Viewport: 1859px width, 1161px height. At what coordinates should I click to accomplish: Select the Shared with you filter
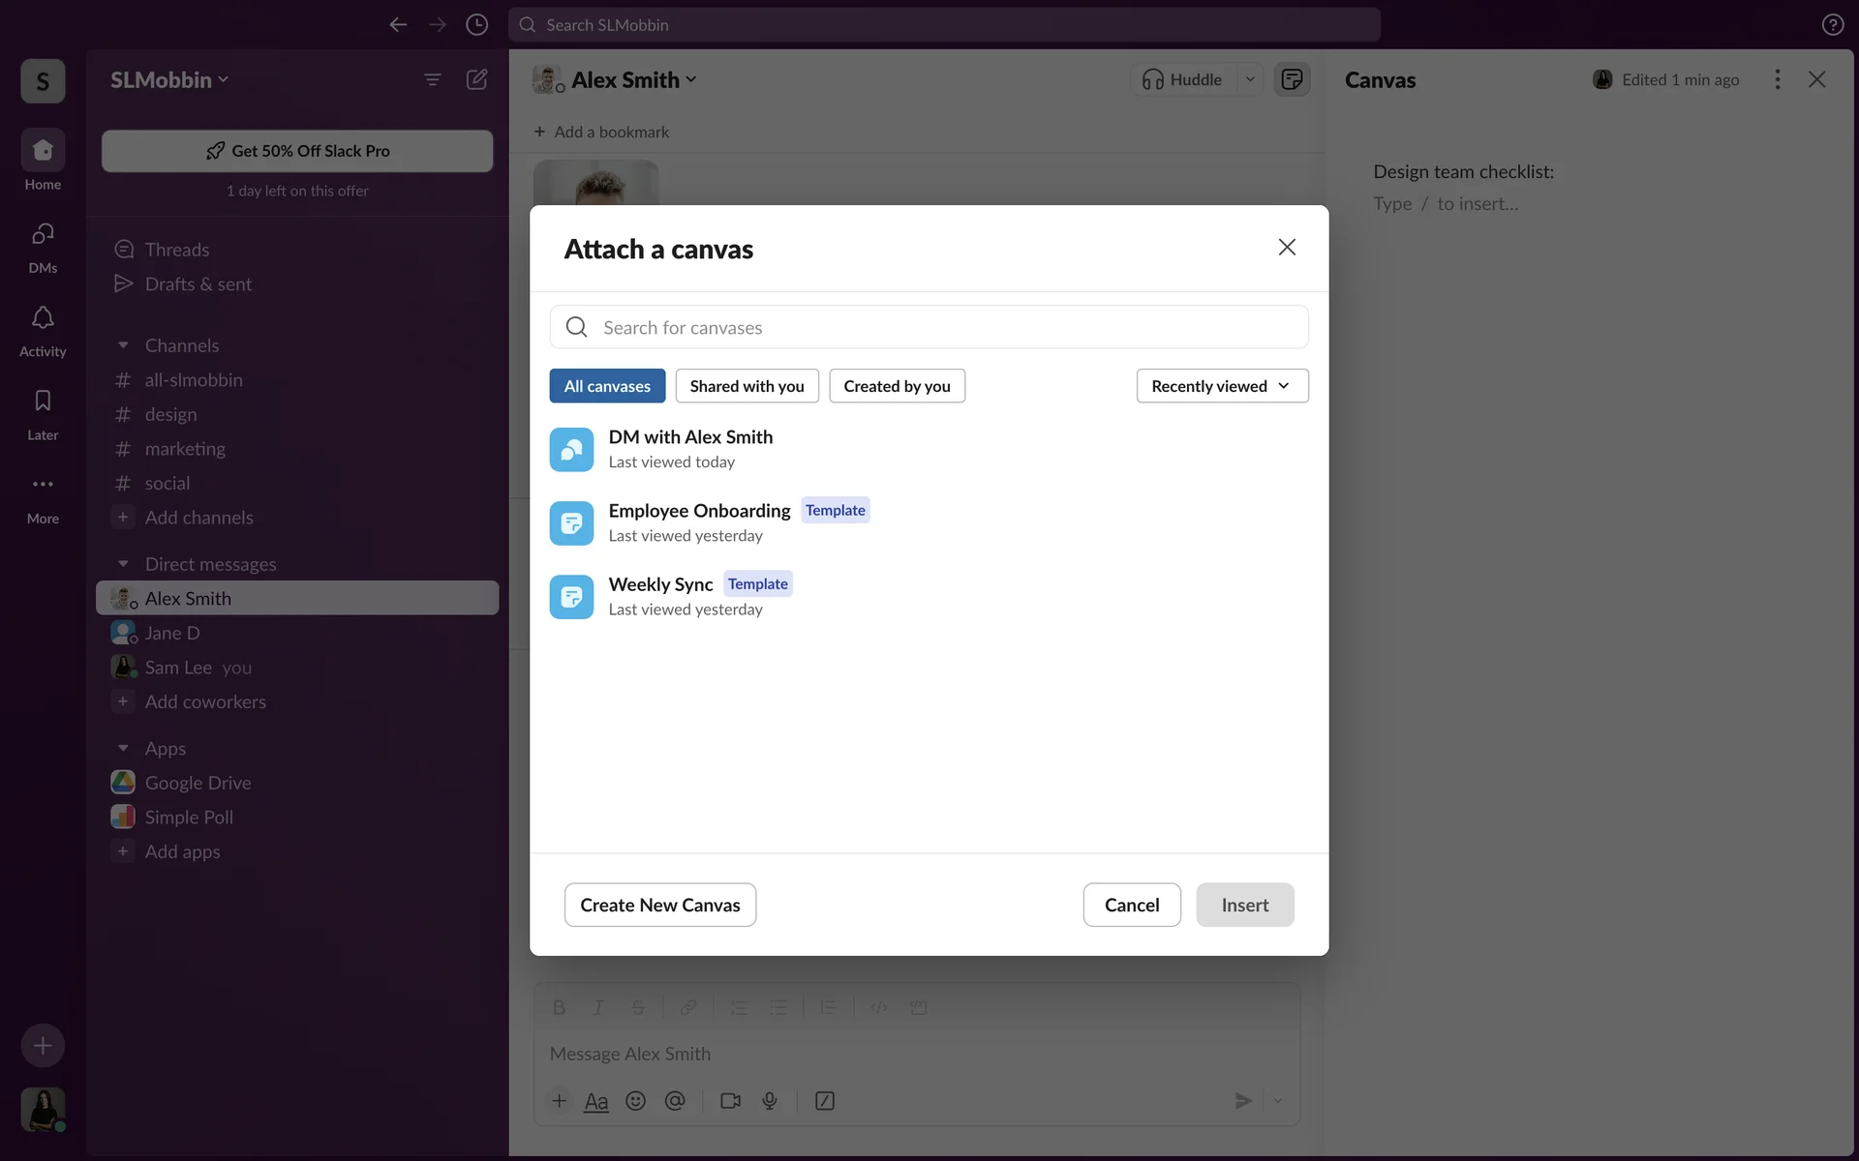pyautogui.click(x=747, y=386)
